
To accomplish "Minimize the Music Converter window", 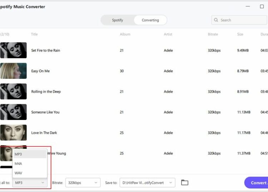I will point(248,6).
